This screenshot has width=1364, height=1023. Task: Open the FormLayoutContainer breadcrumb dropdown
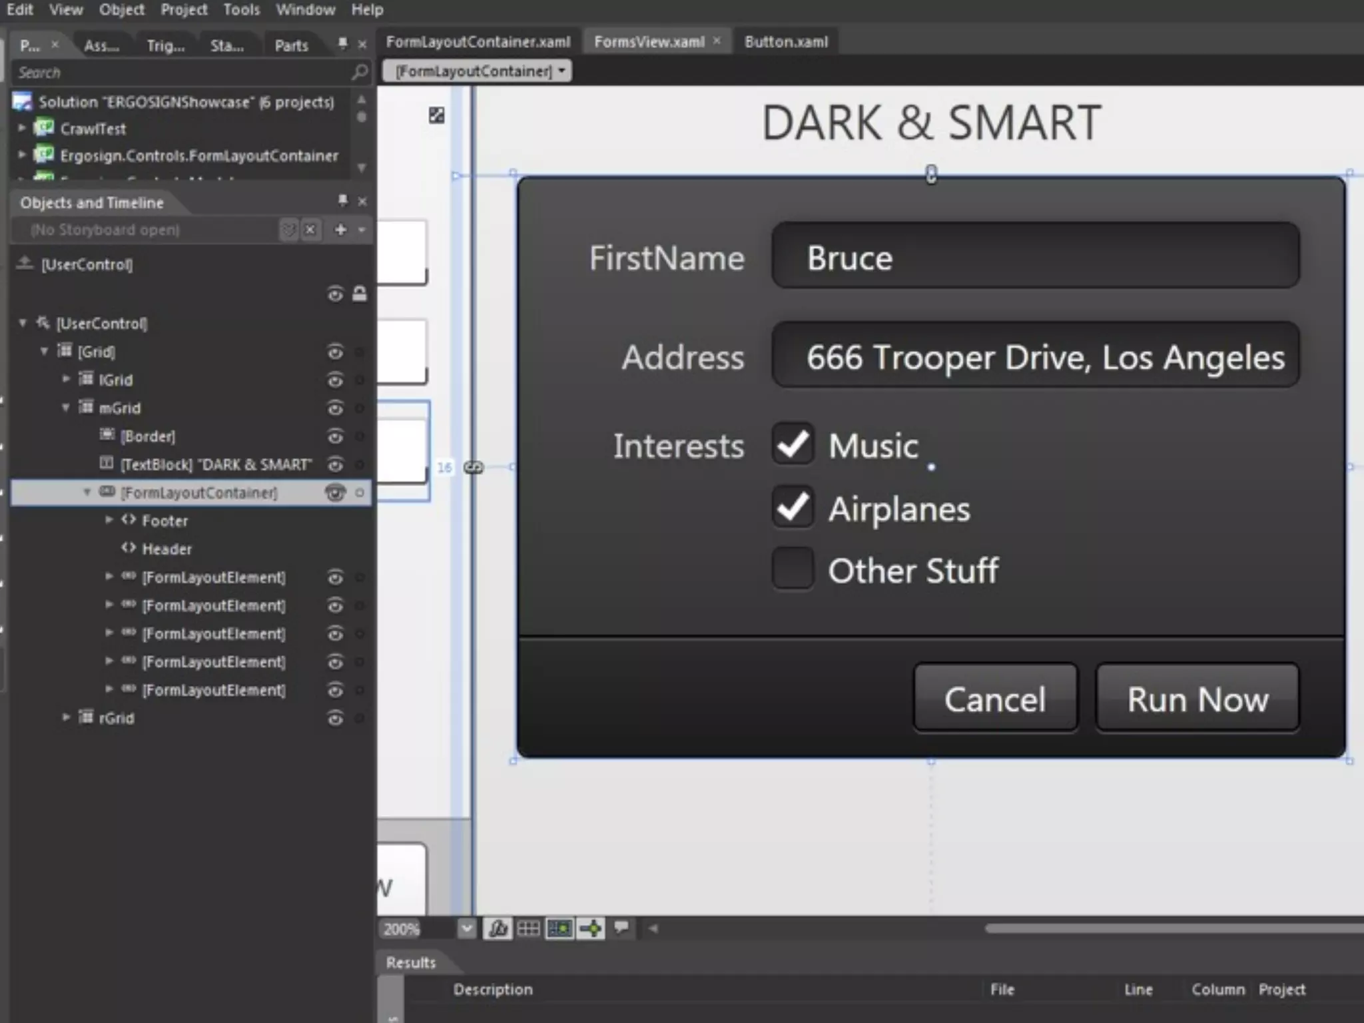pyautogui.click(x=561, y=71)
